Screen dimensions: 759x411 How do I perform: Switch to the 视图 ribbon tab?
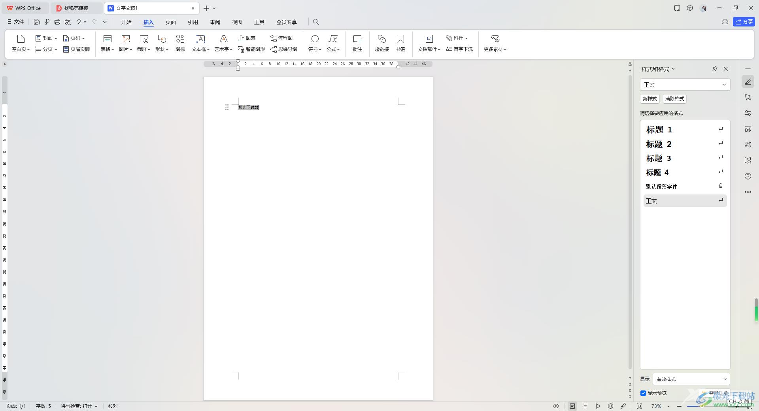tap(237, 22)
